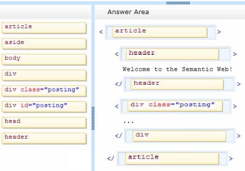Select the opening header slot in Answer Area
The image size is (245, 171).
pos(173,54)
